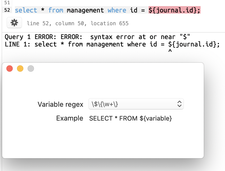Viewport: 225px width, 171px height.
Task: Click the management table name
Action: click(x=85, y=10)
